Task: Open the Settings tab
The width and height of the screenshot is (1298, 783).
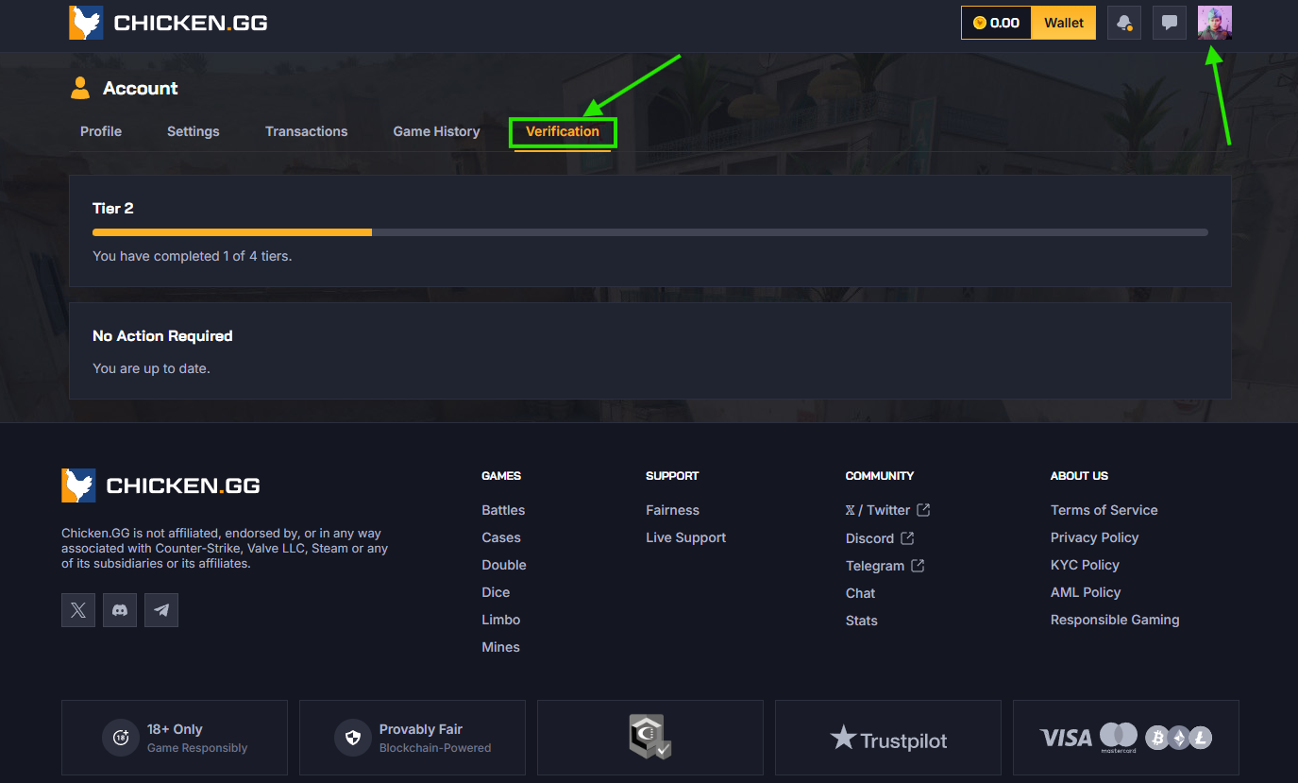Action: 193,131
